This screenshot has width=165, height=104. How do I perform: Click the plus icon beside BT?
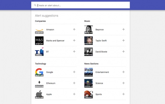(74, 51)
